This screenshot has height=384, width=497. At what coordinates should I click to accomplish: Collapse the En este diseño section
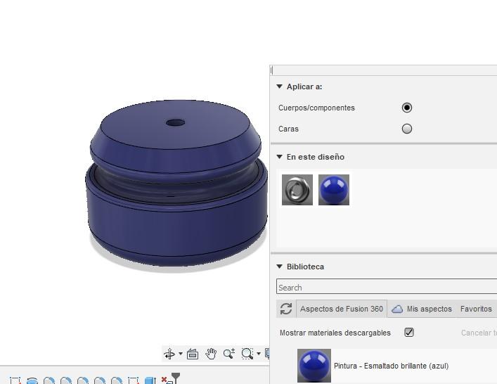click(x=279, y=157)
